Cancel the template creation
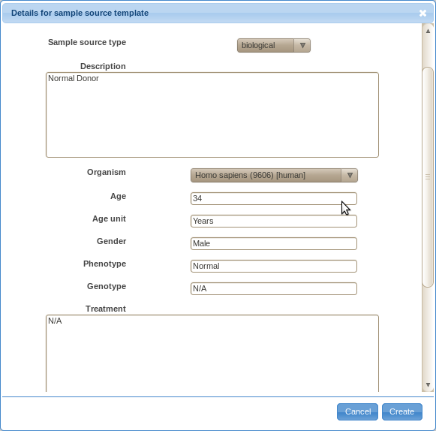 [x=357, y=411]
